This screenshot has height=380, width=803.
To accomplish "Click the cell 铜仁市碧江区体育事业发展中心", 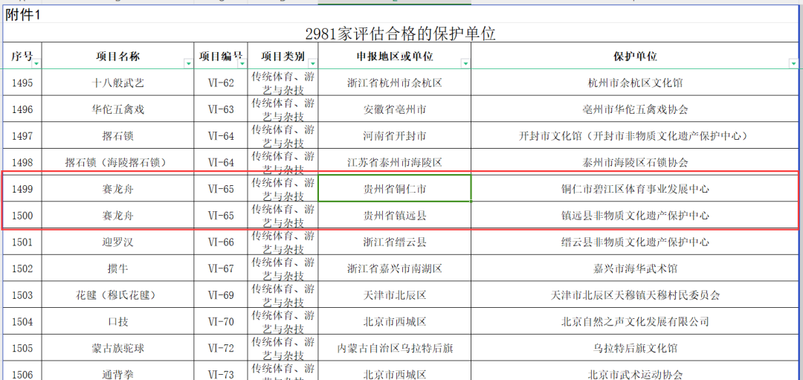I will [x=634, y=189].
